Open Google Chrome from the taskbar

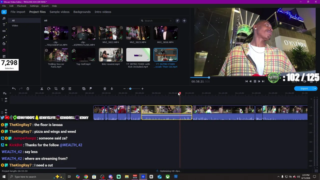pyautogui.click(x=86, y=177)
